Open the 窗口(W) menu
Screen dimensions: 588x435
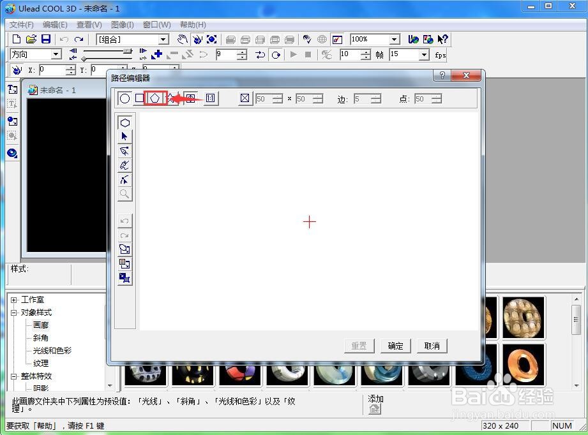(157, 25)
